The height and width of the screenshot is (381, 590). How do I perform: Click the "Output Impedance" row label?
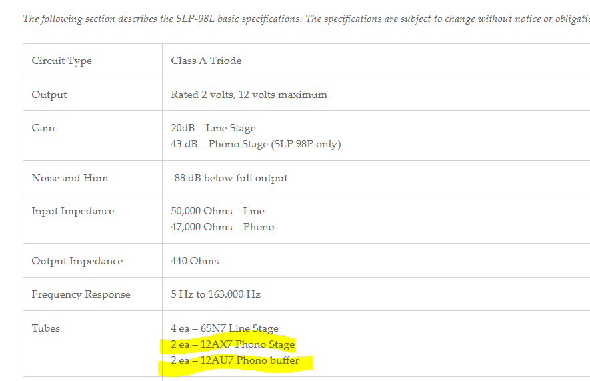[x=77, y=261]
